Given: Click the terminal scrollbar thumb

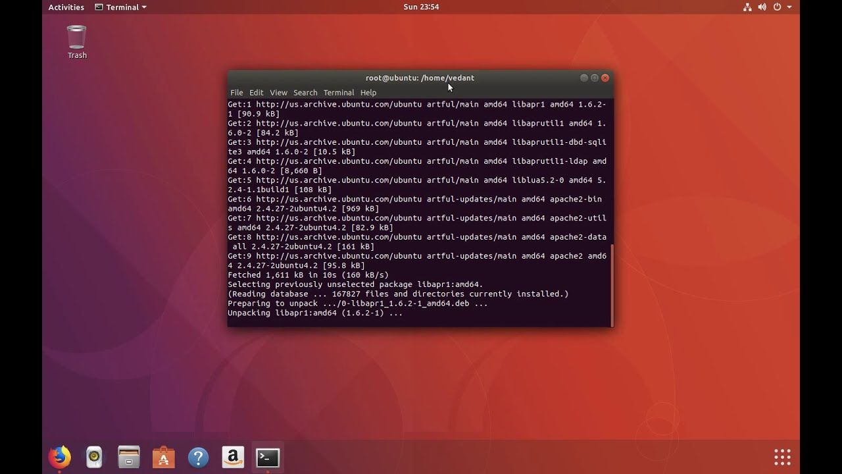Looking at the screenshot, I should pos(612,285).
